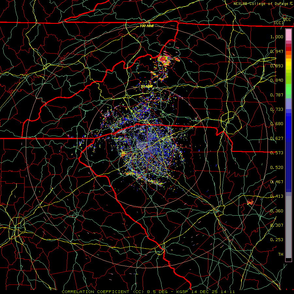Screen dimensions: 294x294
Task: Select the 0.520 legend value
Action: coord(277,168)
